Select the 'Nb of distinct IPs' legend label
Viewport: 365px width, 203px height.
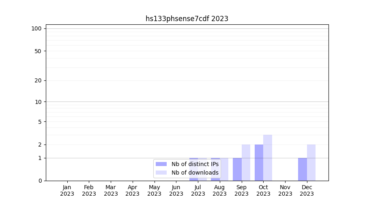coord(195,164)
